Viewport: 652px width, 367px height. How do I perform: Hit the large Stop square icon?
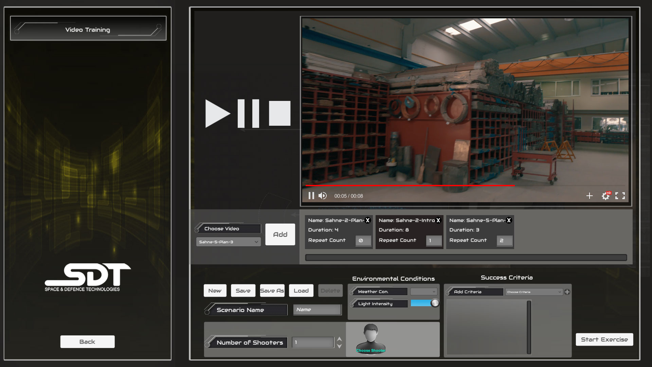click(x=279, y=113)
